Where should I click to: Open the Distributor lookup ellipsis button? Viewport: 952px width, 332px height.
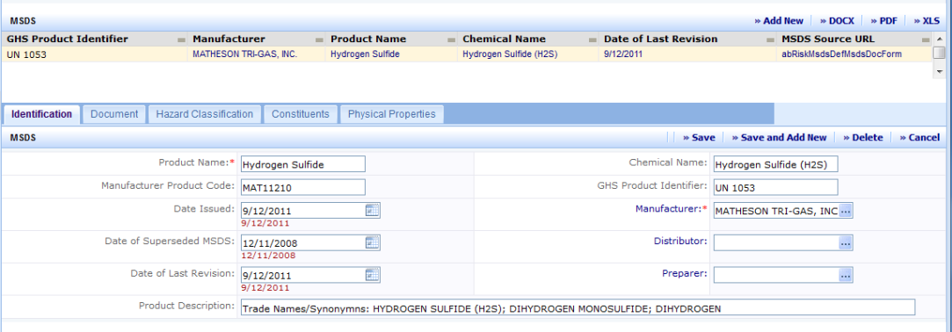point(846,242)
